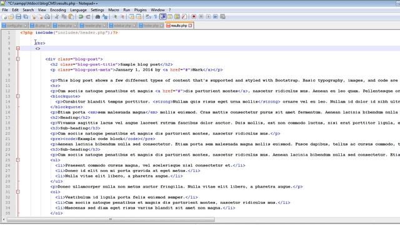The height and width of the screenshot is (225, 400).
Task: Click the Function List toolbar icon
Action: [184, 17]
